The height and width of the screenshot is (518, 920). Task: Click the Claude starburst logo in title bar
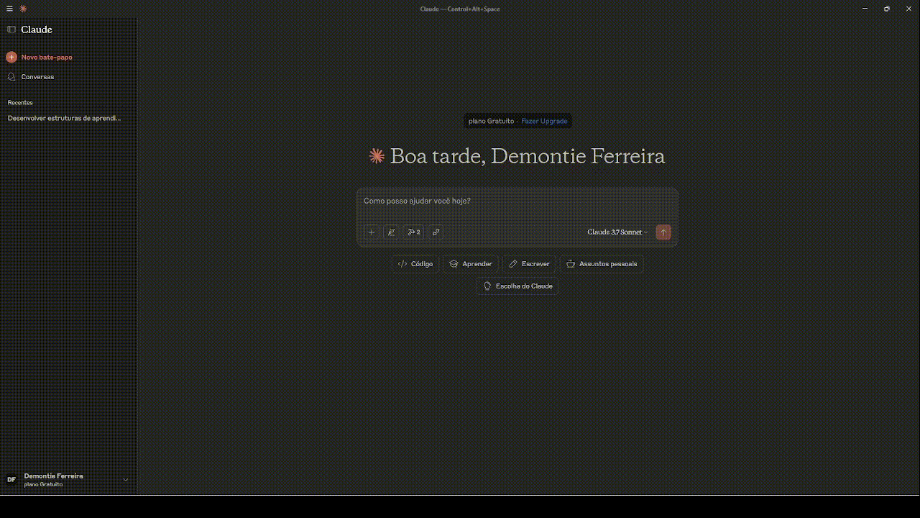click(23, 9)
